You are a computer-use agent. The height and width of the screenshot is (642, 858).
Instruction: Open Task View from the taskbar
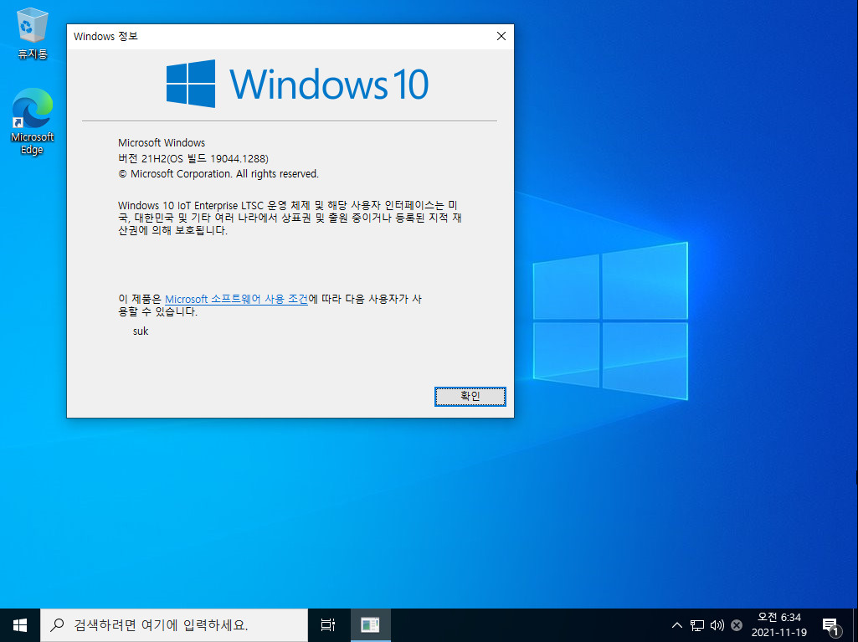pos(327,624)
